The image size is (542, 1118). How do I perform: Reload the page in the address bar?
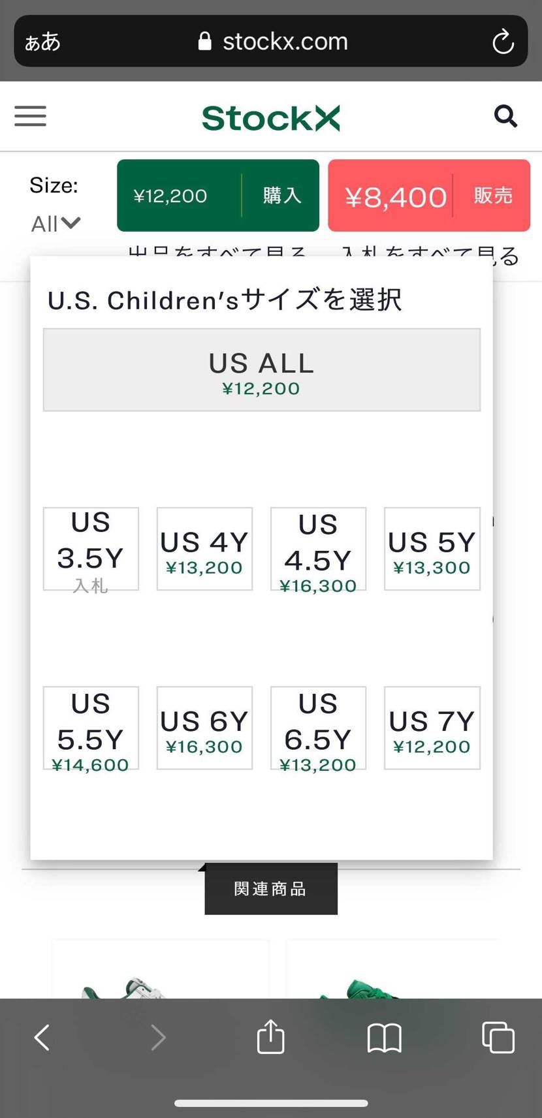pyautogui.click(x=503, y=42)
